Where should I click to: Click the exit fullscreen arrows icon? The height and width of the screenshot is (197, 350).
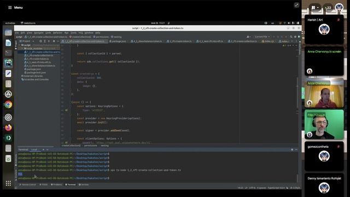[x=296, y=5]
